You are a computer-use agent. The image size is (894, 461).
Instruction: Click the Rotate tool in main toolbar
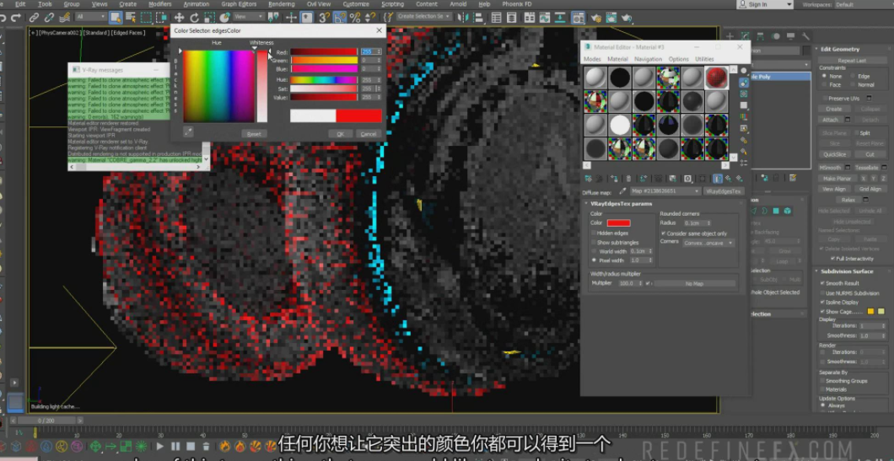tap(195, 17)
